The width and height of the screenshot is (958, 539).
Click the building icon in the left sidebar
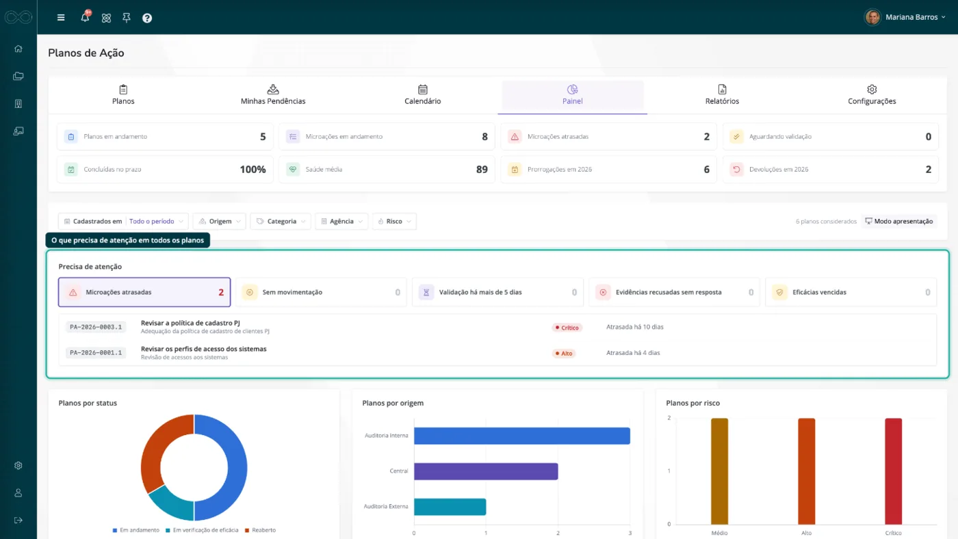(18, 103)
